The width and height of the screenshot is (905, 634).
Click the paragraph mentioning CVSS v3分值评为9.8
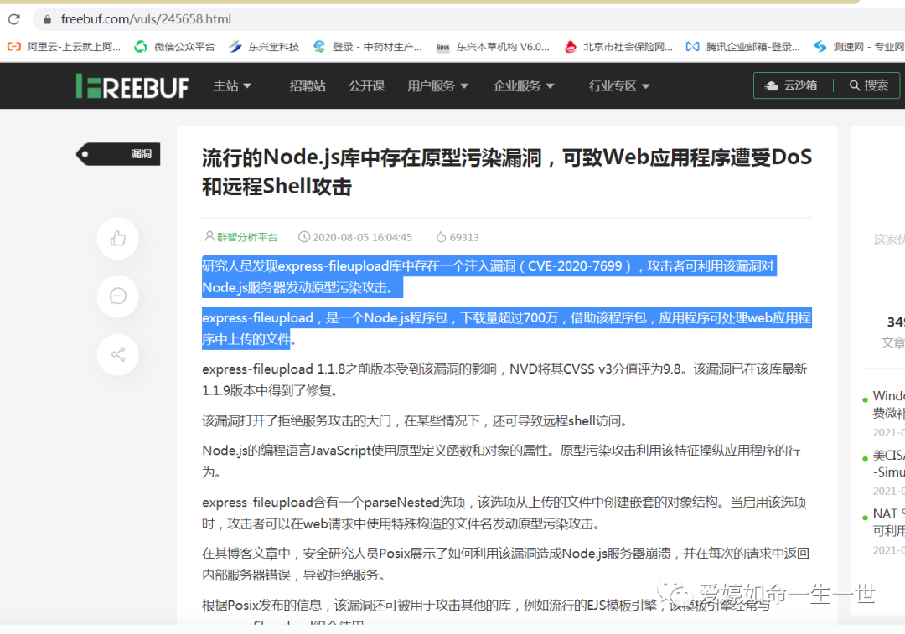click(x=505, y=379)
